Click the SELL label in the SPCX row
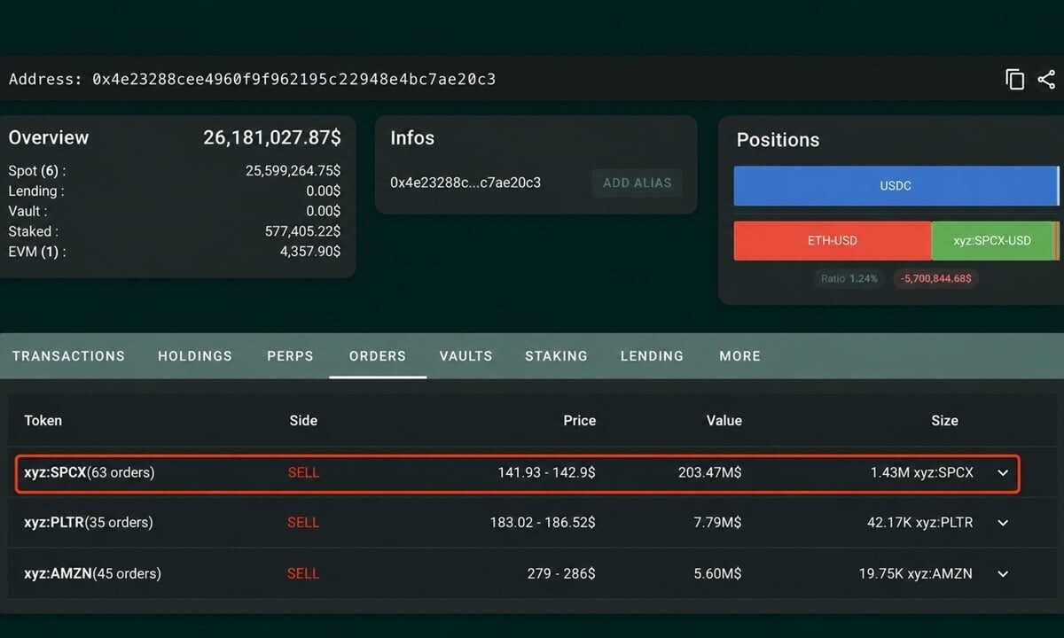1064x638 pixels. click(x=303, y=473)
